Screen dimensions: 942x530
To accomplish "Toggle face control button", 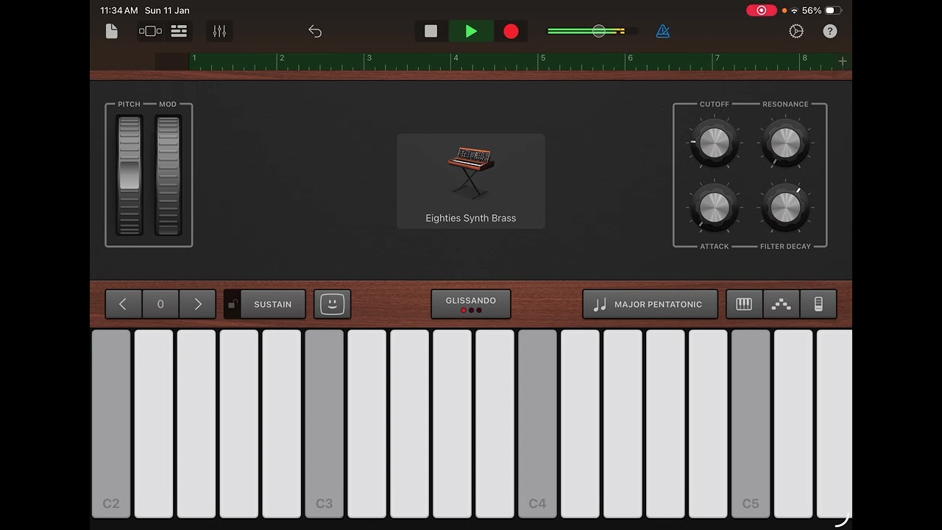I will point(332,304).
